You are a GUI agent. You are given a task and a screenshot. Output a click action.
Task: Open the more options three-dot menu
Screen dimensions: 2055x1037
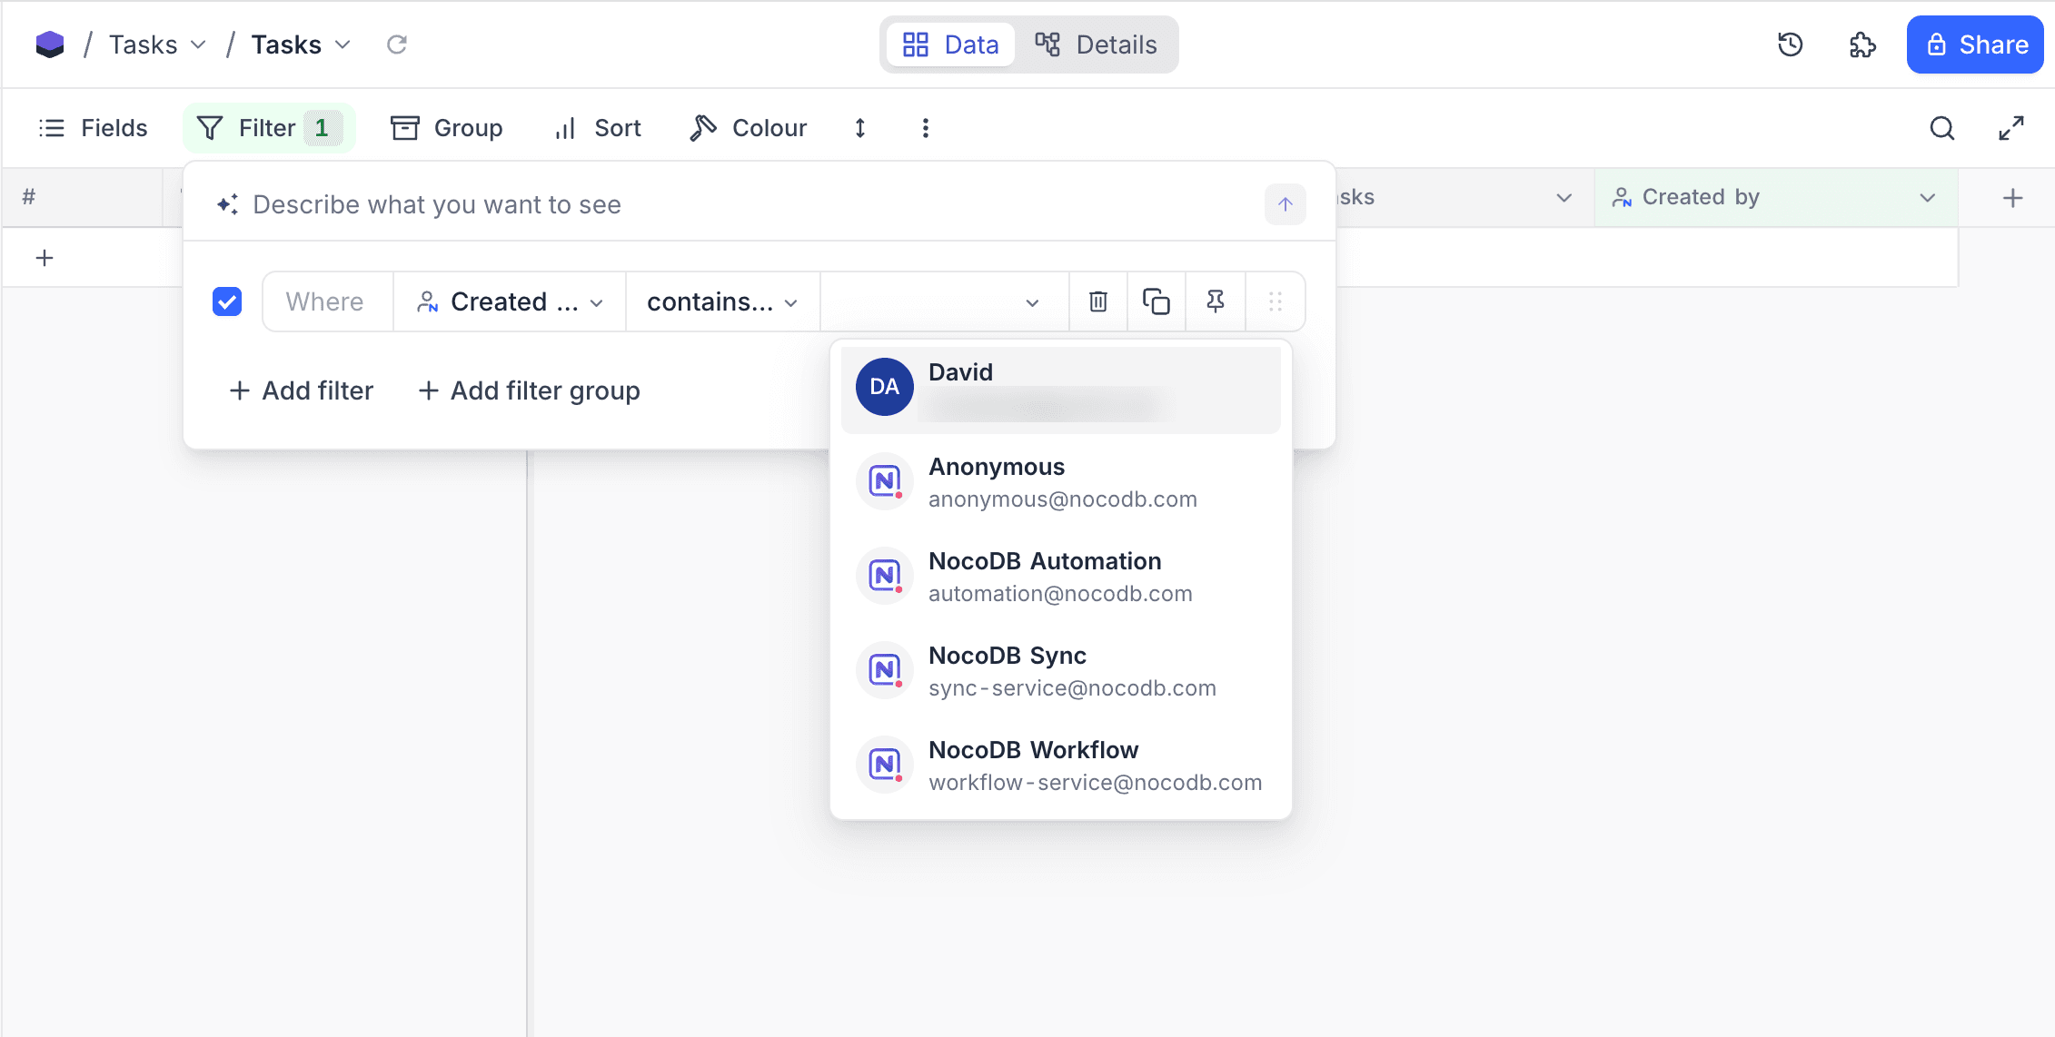926,128
